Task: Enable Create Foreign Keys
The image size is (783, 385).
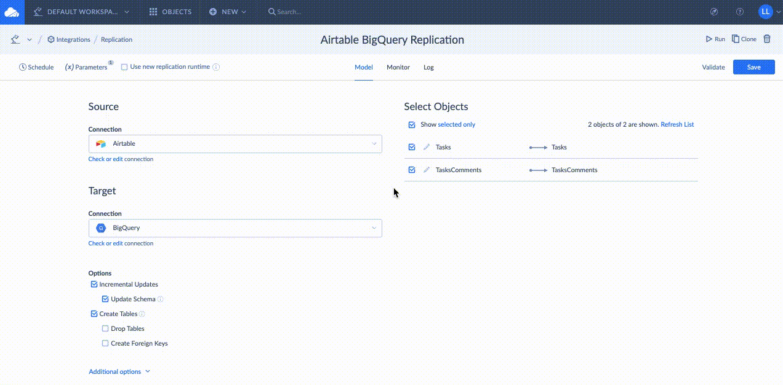Action: [105, 343]
